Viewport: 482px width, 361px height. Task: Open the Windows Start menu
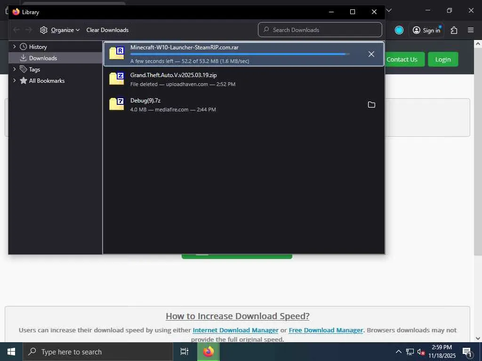[x=11, y=352]
